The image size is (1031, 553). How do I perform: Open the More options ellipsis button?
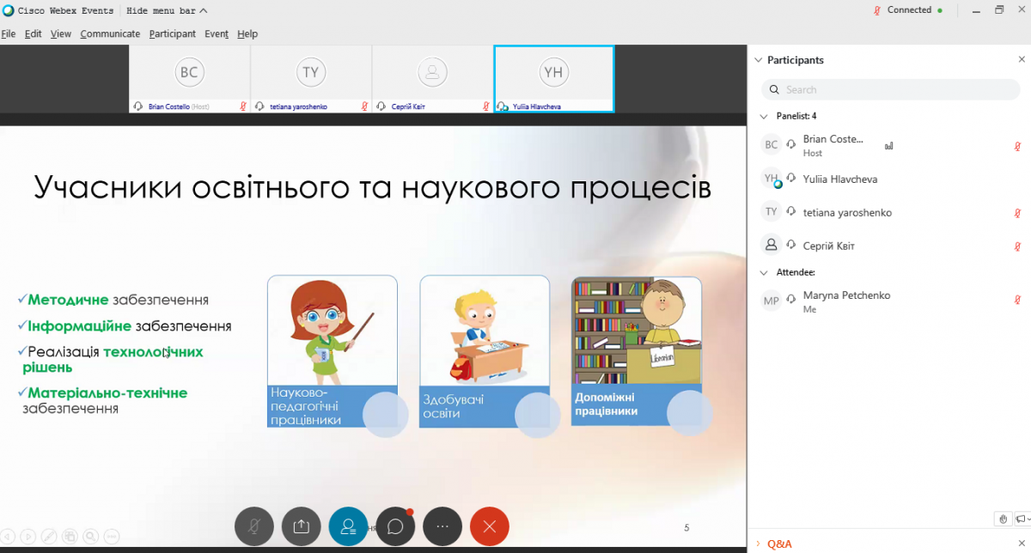pyautogui.click(x=442, y=526)
